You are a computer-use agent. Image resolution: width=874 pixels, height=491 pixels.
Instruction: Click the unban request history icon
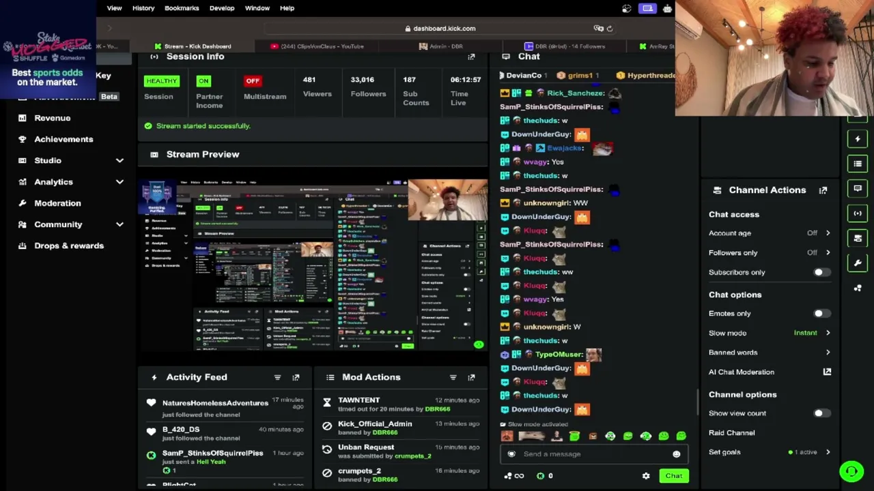pos(327,450)
